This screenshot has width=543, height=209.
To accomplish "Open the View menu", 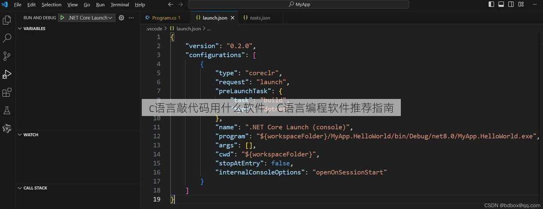I will [72, 5].
